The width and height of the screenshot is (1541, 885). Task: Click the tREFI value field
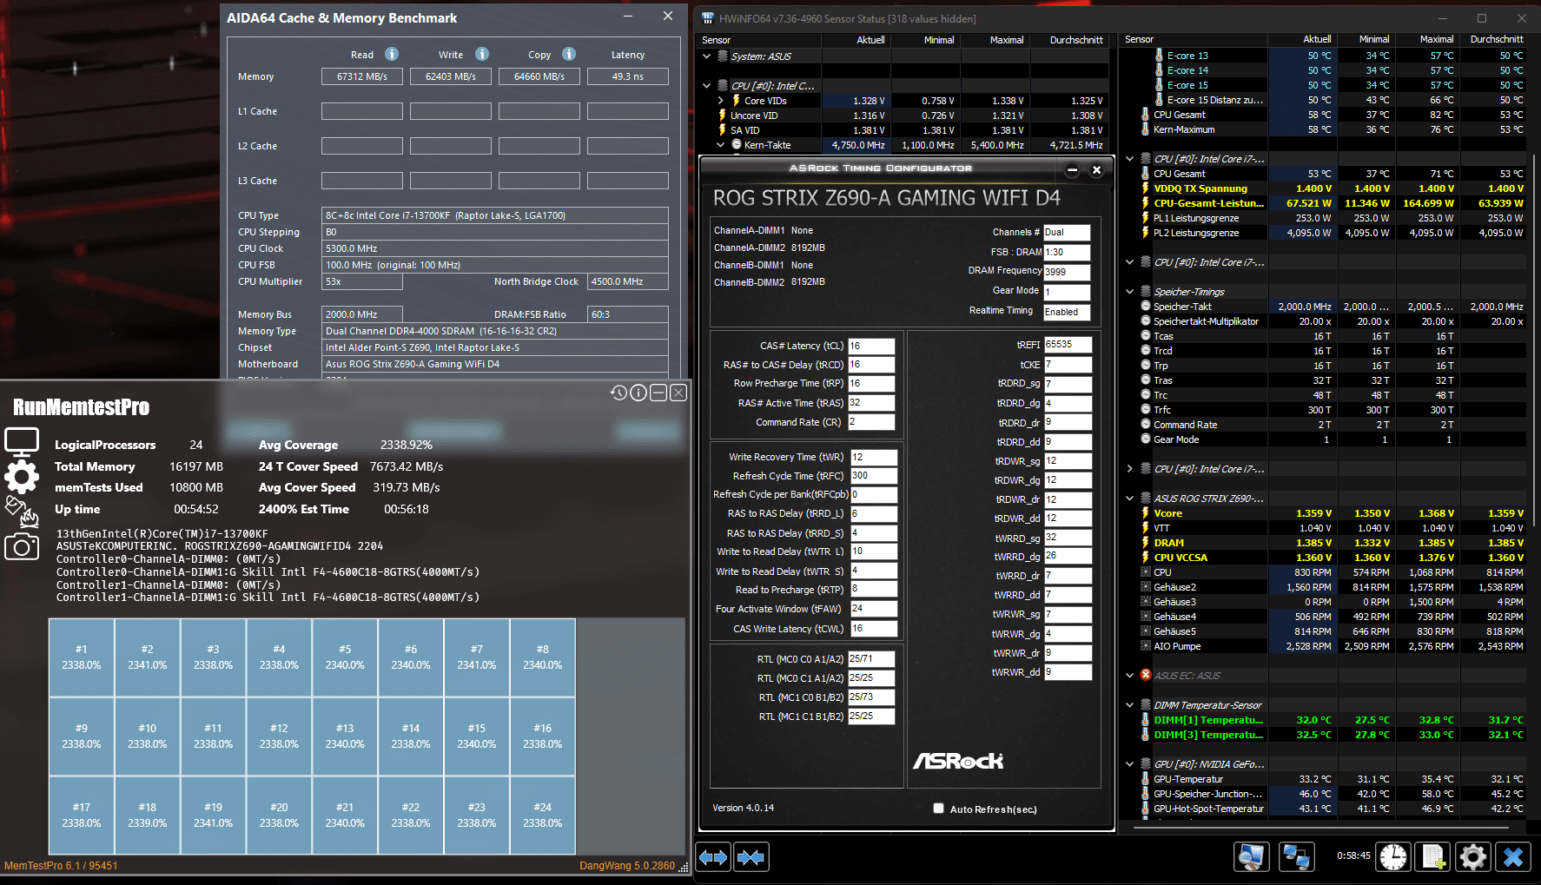[x=1068, y=344]
